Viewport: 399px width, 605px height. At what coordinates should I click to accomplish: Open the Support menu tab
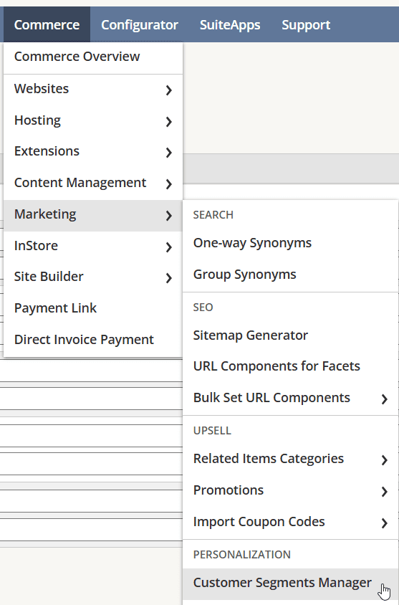click(306, 24)
